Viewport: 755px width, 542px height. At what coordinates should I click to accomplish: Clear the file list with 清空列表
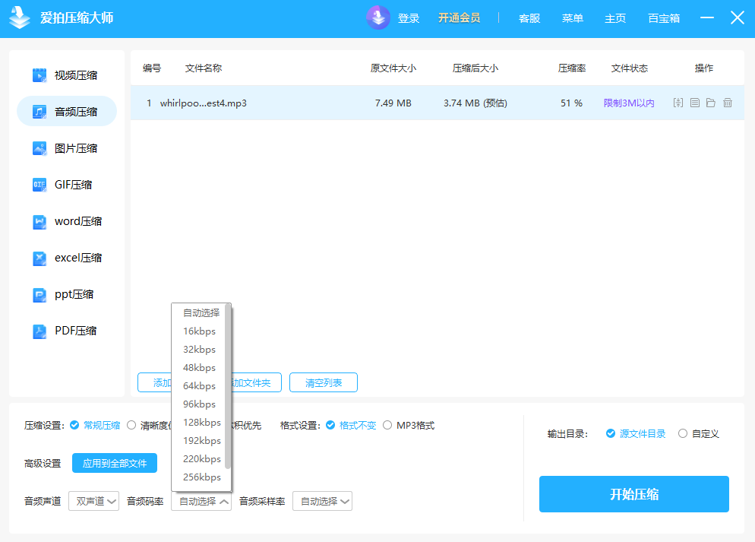[x=323, y=382]
